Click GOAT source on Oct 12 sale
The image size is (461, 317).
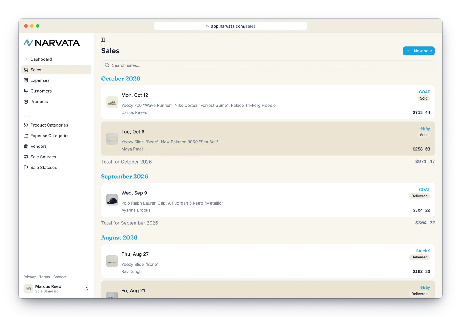click(x=424, y=92)
